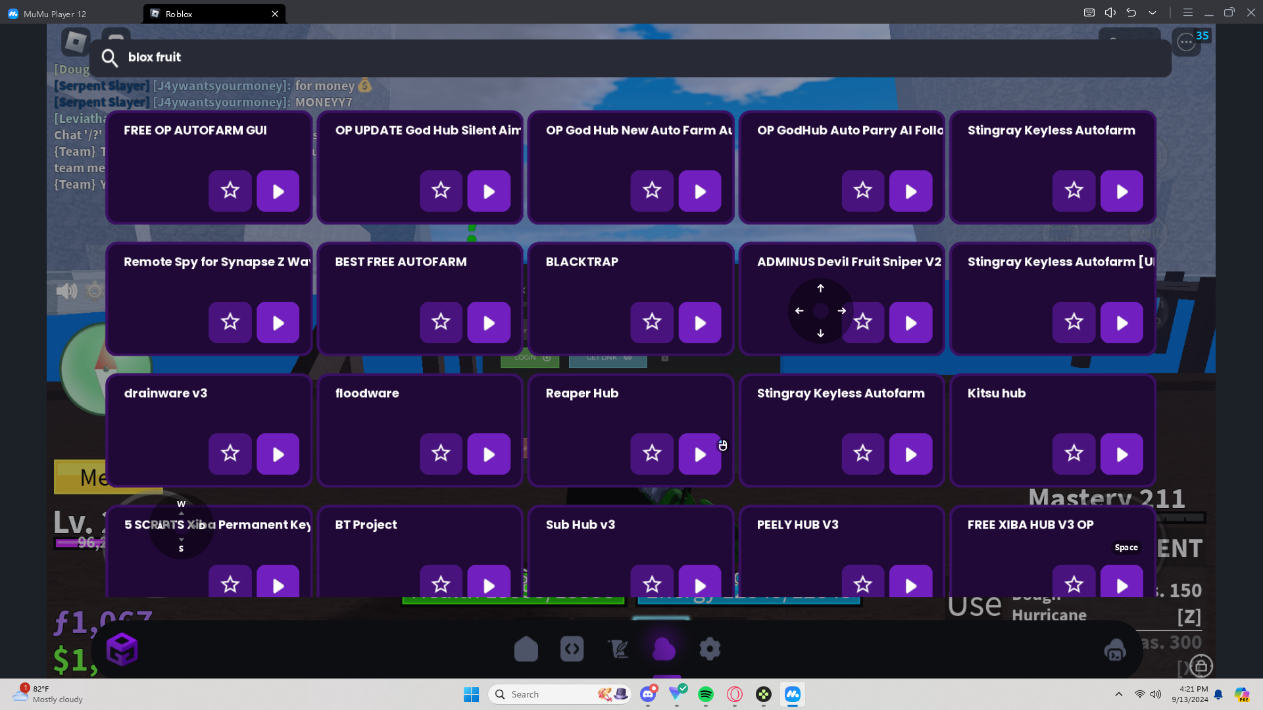The image size is (1263, 710).
Task: Click the MuMu back arrow icon
Action: 1131,12
